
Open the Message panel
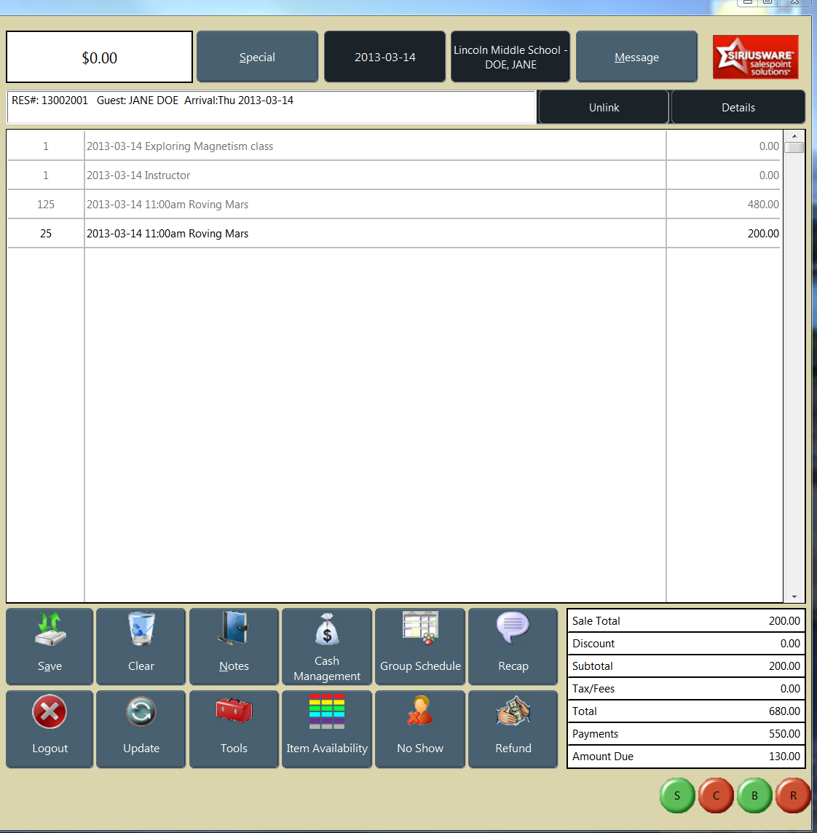[636, 56]
